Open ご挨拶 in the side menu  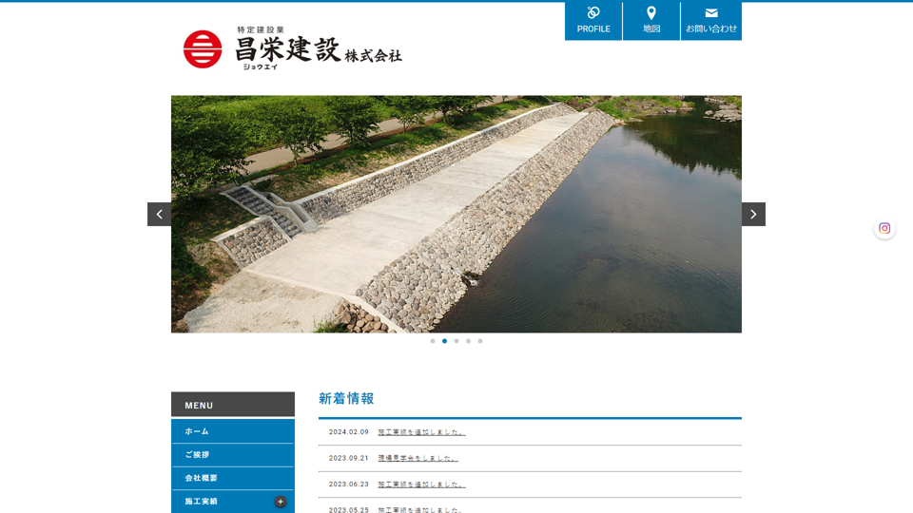pos(198,455)
